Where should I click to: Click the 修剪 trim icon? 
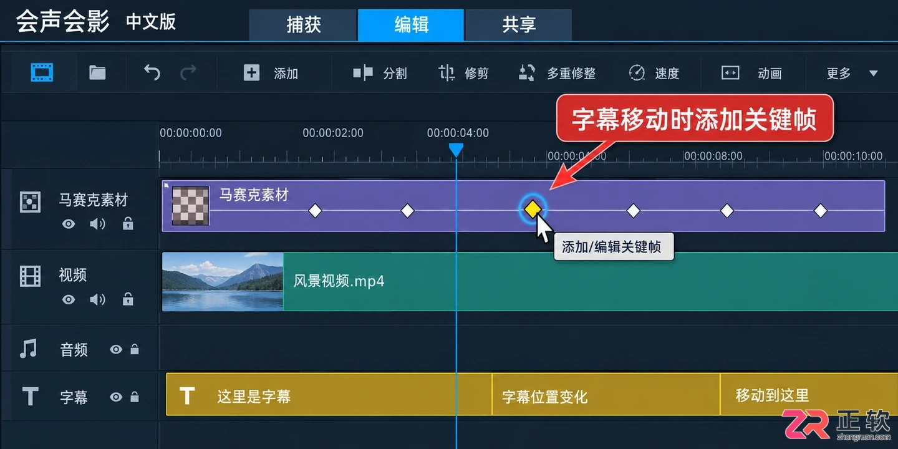447,73
